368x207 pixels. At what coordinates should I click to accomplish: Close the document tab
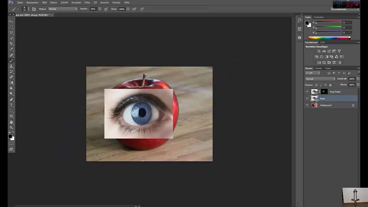pyautogui.click(x=52, y=15)
